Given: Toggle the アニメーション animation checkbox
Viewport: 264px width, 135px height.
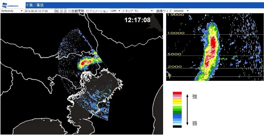Looking at the screenshot, I should coord(87,11).
